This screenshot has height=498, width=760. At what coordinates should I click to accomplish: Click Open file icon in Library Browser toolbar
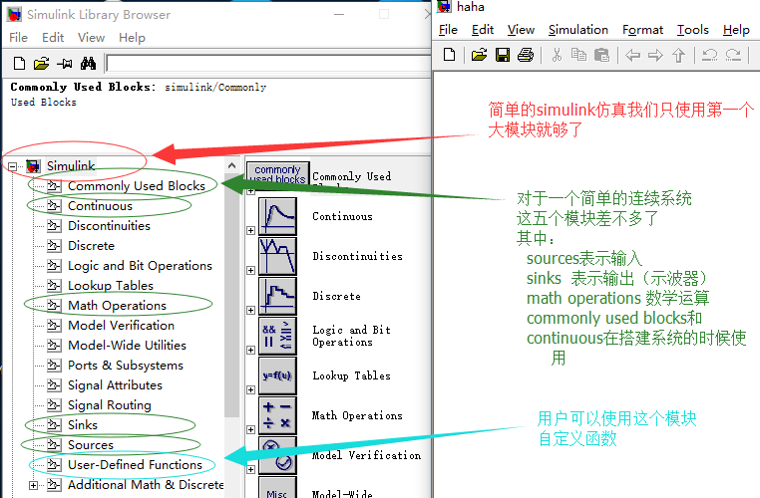pos(42,64)
